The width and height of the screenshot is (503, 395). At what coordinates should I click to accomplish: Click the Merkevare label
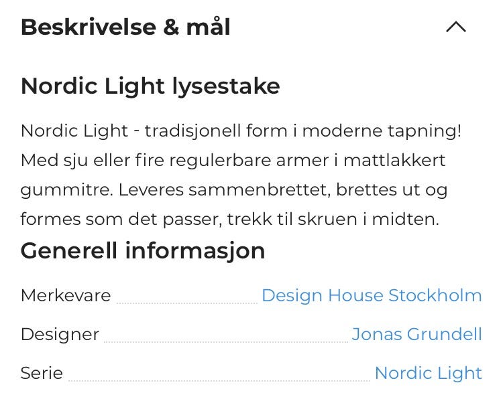pyautogui.click(x=66, y=295)
